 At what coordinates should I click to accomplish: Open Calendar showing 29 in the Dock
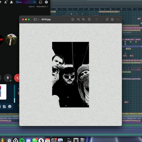coord(47,140)
